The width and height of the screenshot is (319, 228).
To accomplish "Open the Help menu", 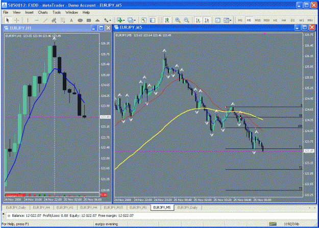I will pyautogui.click(x=86, y=12).
